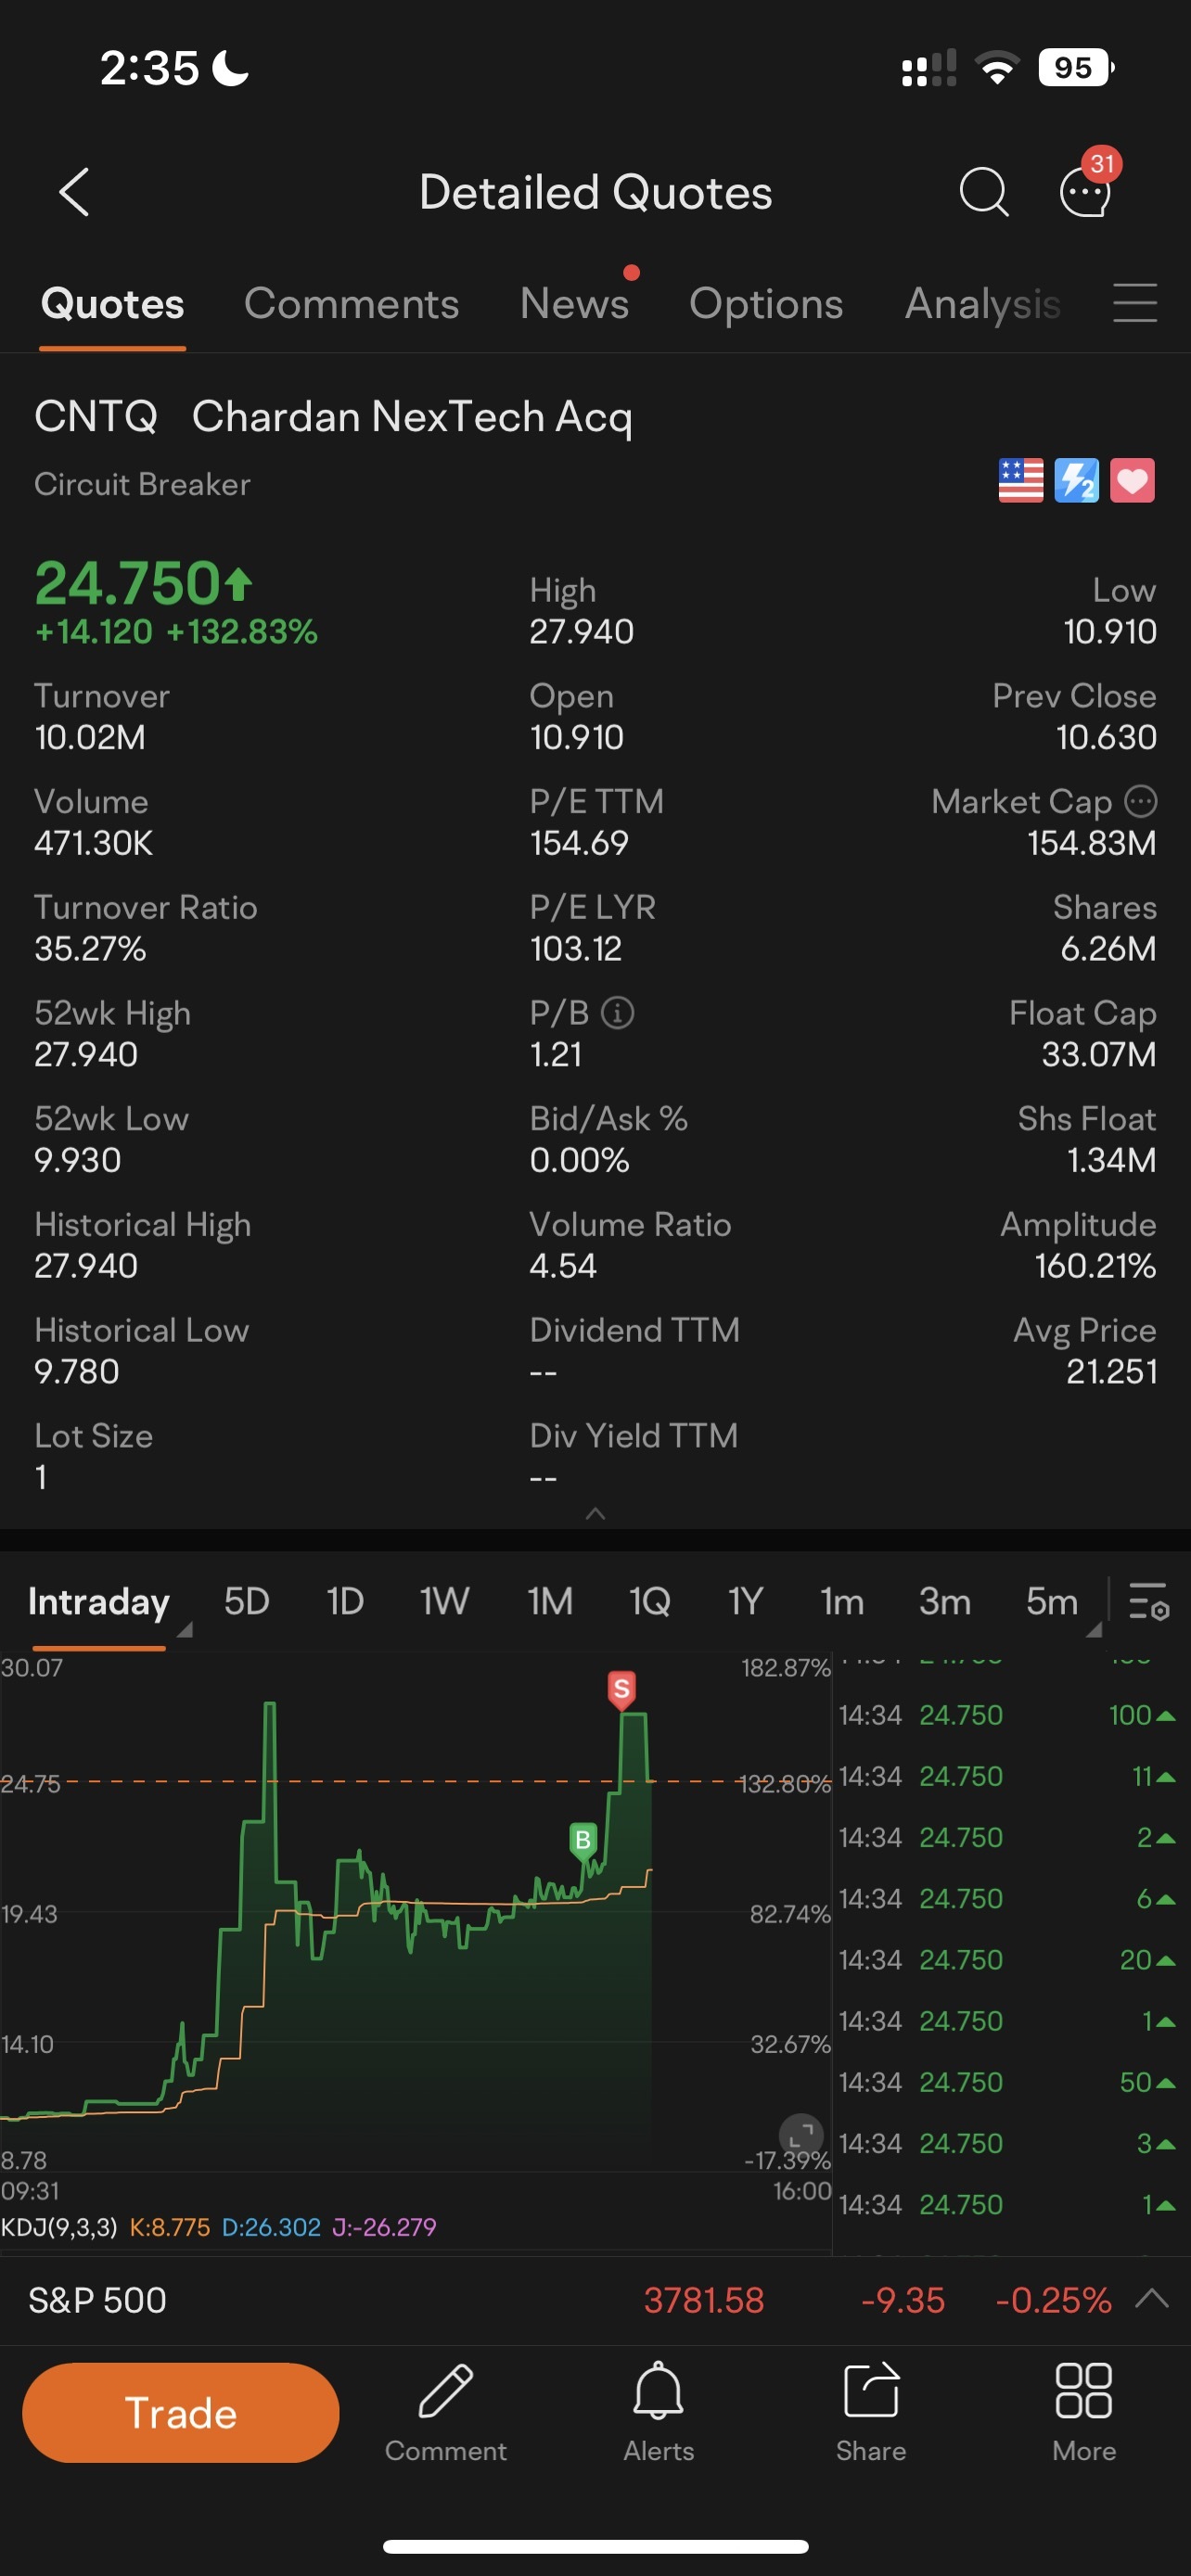Tap the Wi-Fi icon in status bar
Image resolution: width=1191 pixels, height=2576 pixels.
pos(996,68)
